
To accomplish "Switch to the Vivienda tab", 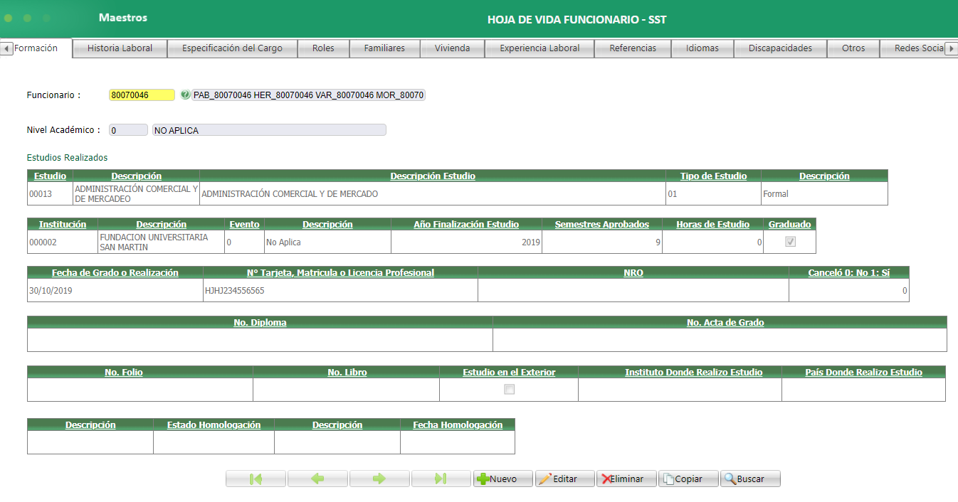I will tap(453, 48).
